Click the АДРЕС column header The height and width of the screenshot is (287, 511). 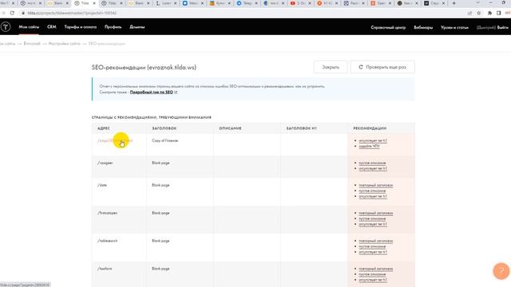pyautogui.click(x=104, y=128)
